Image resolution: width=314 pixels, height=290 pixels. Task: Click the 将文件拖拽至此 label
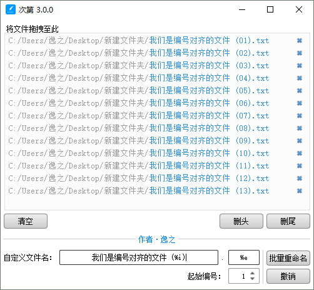point(33,29)
